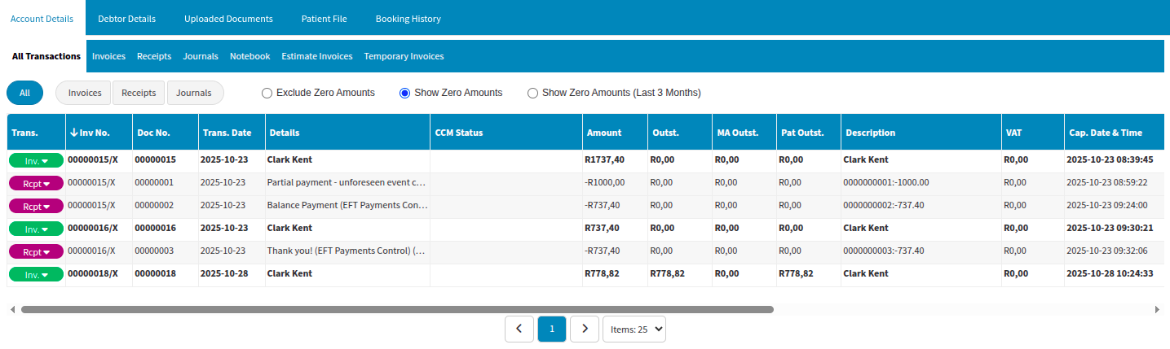The height and width of the screenshot is (349, 1170).
Task: Select the R778,82 Amount cell
Action: click(x=615, y=274)
